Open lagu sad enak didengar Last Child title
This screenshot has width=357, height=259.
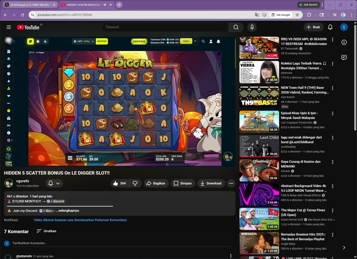(301, 140)
